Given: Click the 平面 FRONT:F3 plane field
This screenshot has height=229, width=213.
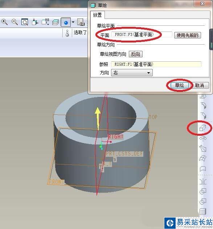Looking at the screenshot, I should (142, 35).
